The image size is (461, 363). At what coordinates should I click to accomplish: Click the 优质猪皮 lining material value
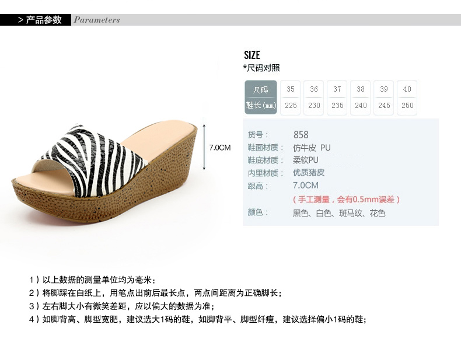[309, 173]
